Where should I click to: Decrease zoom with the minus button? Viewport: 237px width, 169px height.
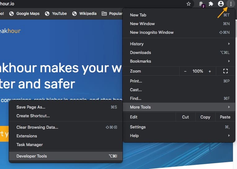click(x=185, y=71)
